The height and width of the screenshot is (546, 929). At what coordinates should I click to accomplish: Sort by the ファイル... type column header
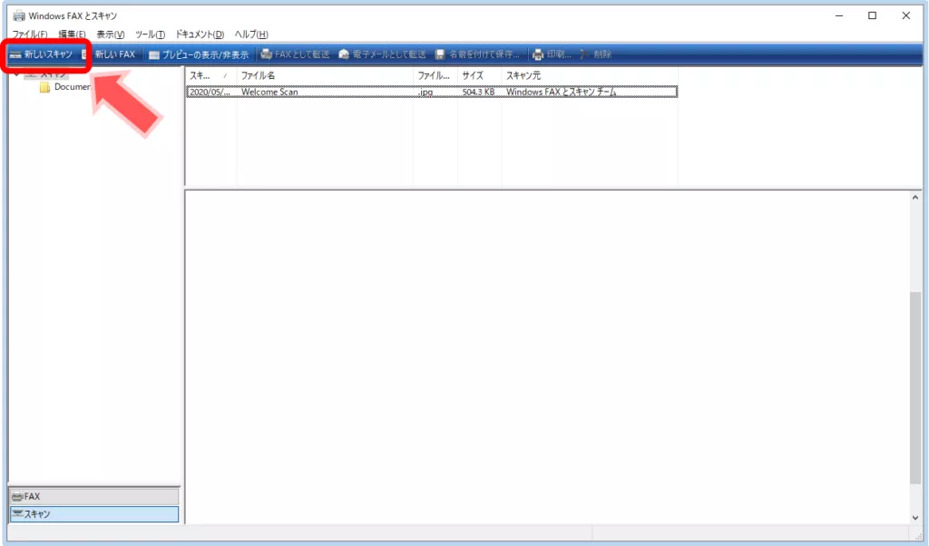[x=435, y=76]
